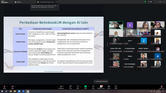Image resolution: width=166 pixels, height=93 pixels.
Task: Show hidden system tray icons
Action: pyautogui.click(x=149, y=91)
